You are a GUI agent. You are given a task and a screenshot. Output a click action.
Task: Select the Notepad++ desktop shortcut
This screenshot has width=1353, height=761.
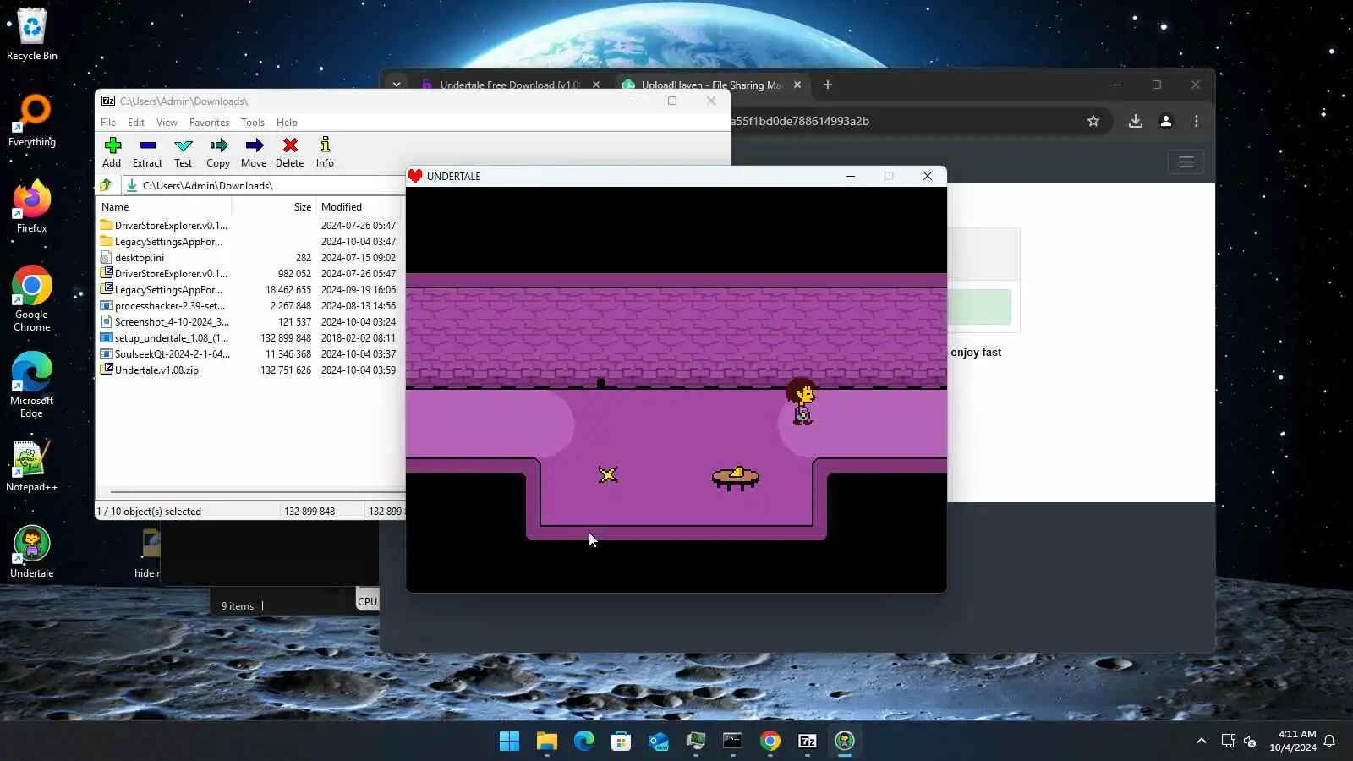tap(32, 465)
